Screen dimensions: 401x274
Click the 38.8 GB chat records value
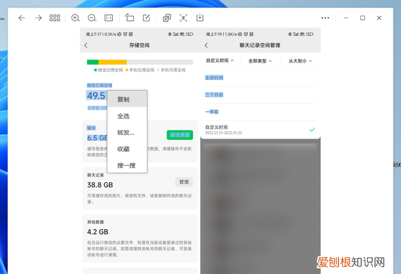tap(100, 185)
